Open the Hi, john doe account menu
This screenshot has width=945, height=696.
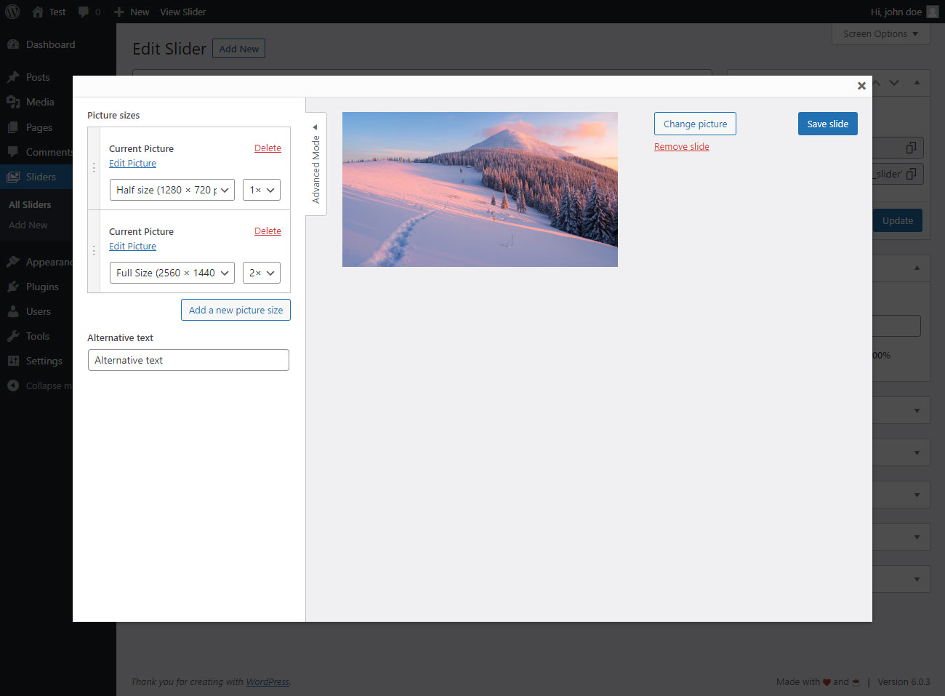pos(904,12)
